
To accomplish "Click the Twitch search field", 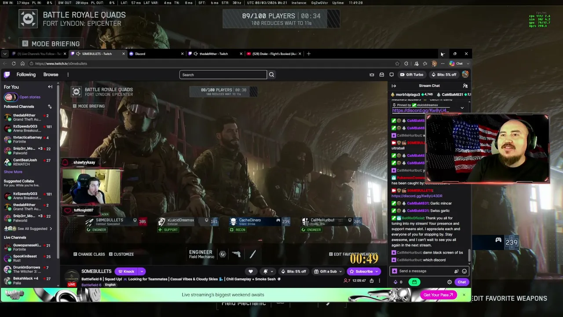I will point(223,75).
